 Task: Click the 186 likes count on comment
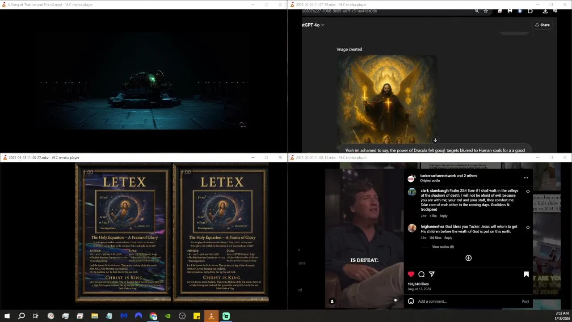[435, 238]
